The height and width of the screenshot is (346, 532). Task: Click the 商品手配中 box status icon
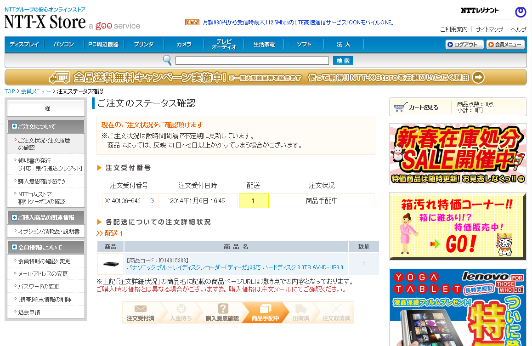pyautogui.click(x=266, y=308)
